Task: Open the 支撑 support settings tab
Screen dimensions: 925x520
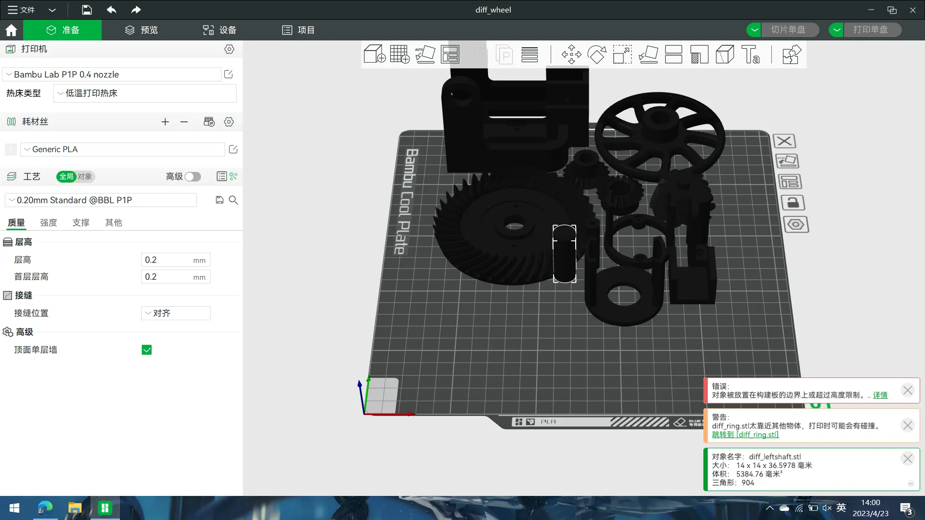Action: (81, 222)
